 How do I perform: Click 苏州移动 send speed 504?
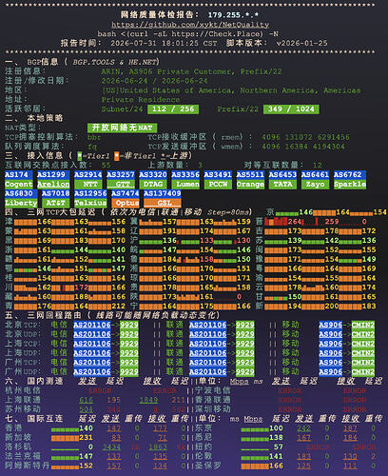pyautogui.click(x=86, y=409)
